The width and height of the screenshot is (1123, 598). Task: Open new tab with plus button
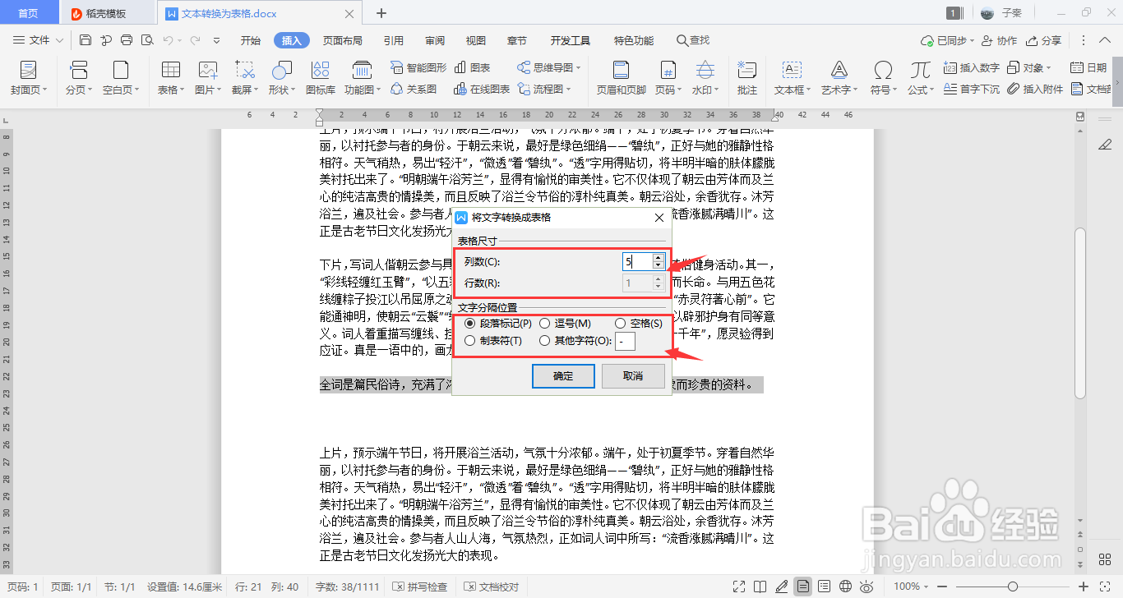tap(381, 13)
